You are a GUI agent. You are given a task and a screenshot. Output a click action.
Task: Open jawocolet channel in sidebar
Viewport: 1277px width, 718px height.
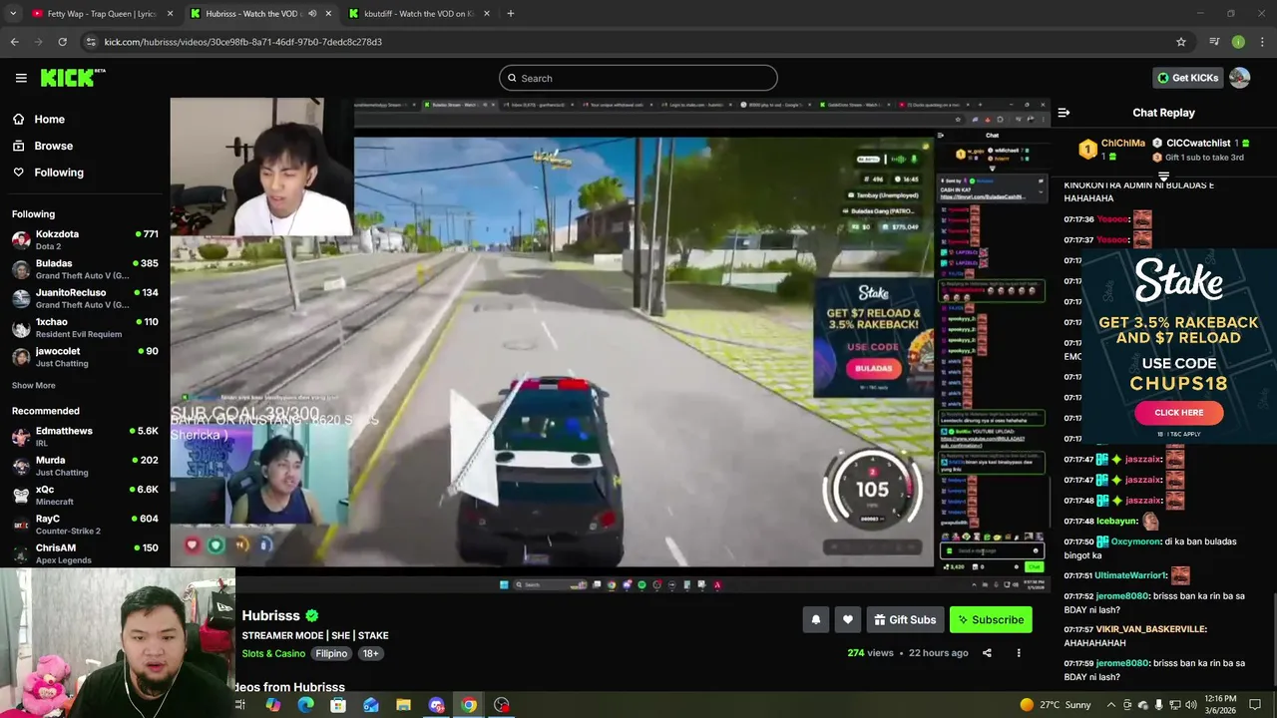pyautogui.click(x=85, y=357)
